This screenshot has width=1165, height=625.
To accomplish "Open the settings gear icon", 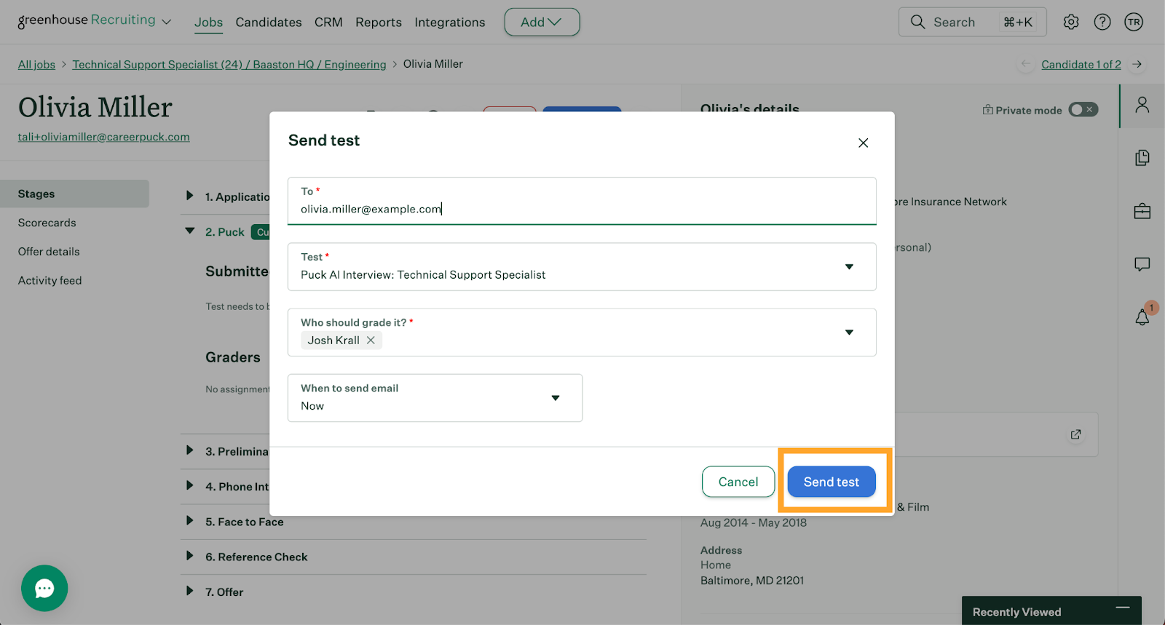I will coord(1070,22).
